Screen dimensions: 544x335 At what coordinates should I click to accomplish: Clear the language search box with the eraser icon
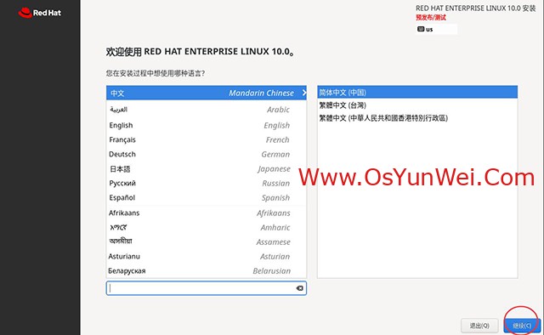click(299, 288)
